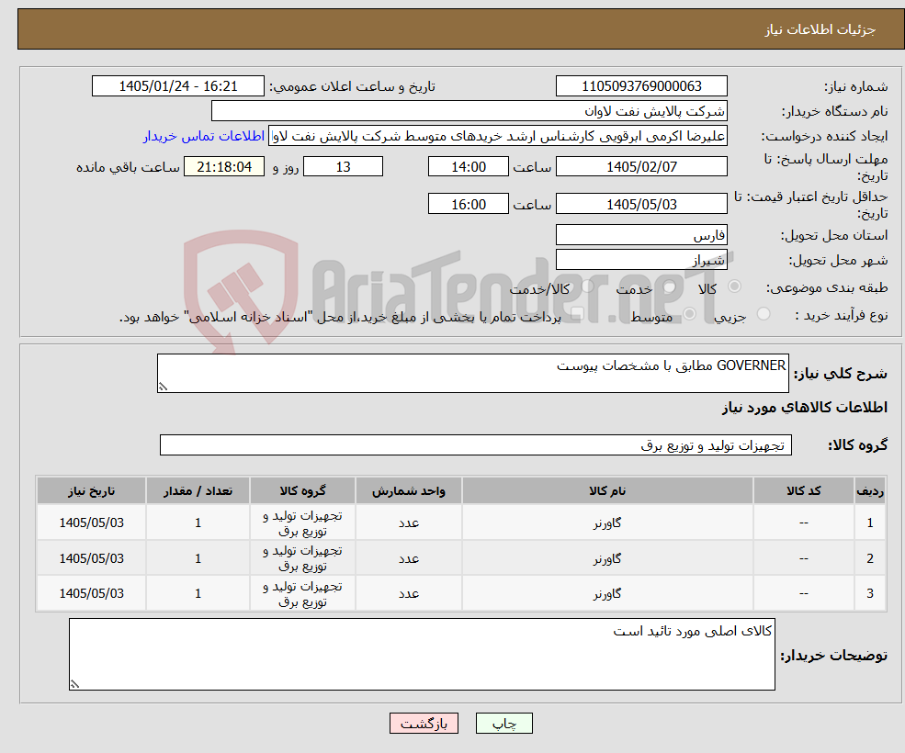The width and height of the screenshot is (905, 753).
Task: Select the متوسط purchase type radio
Action: [690, 314]
